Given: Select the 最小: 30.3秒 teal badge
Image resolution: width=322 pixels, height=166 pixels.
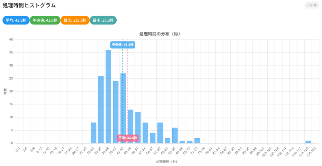Looking at the screenshot, I should click(103, 20).
